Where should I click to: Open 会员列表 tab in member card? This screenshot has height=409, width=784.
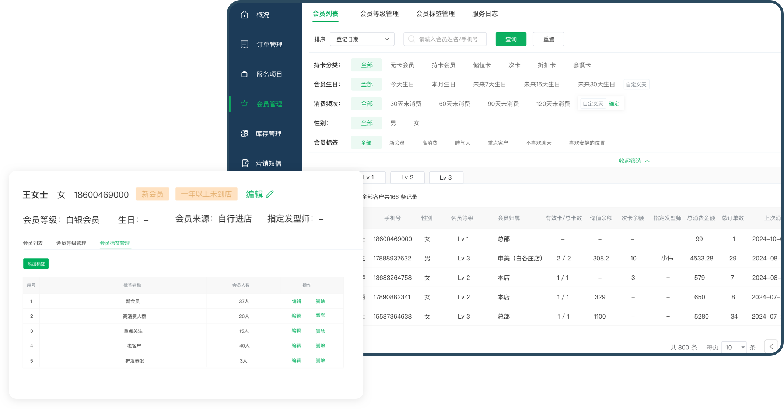point(33,243)
